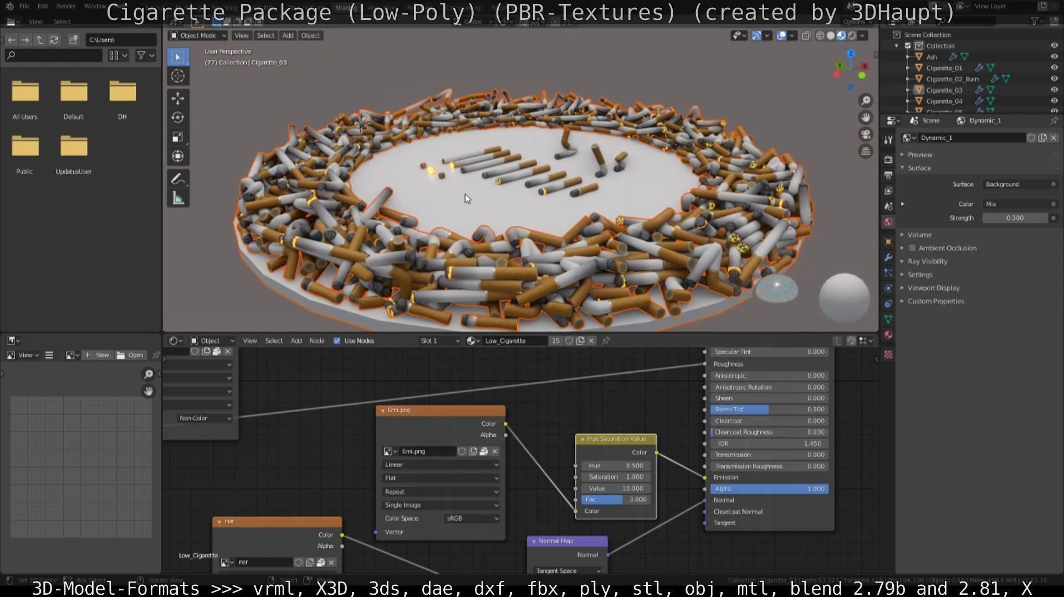Open the All Users folder
1064x597 pixels.
pos(25,100)
